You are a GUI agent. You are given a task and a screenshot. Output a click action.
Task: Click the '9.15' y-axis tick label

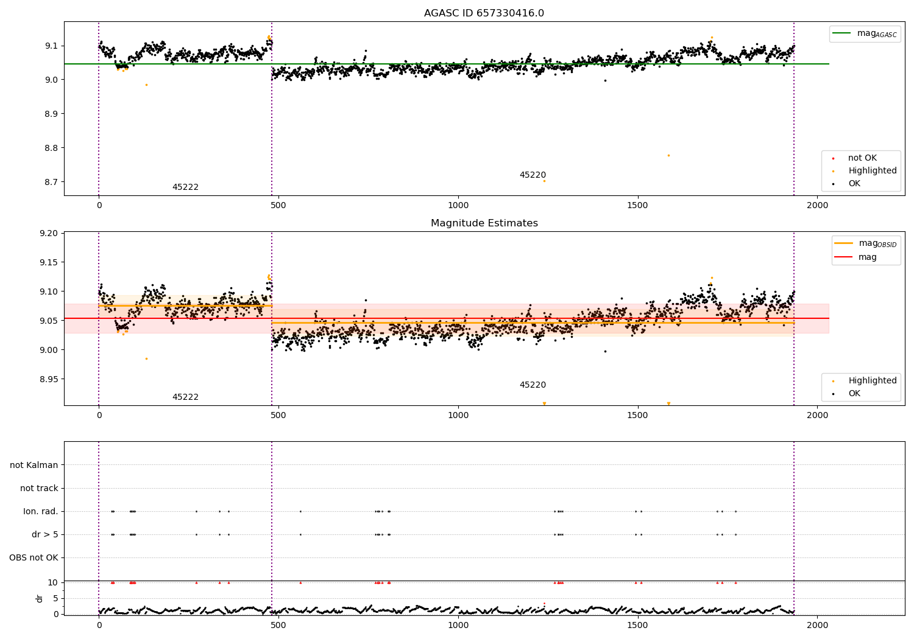(49, 263)
